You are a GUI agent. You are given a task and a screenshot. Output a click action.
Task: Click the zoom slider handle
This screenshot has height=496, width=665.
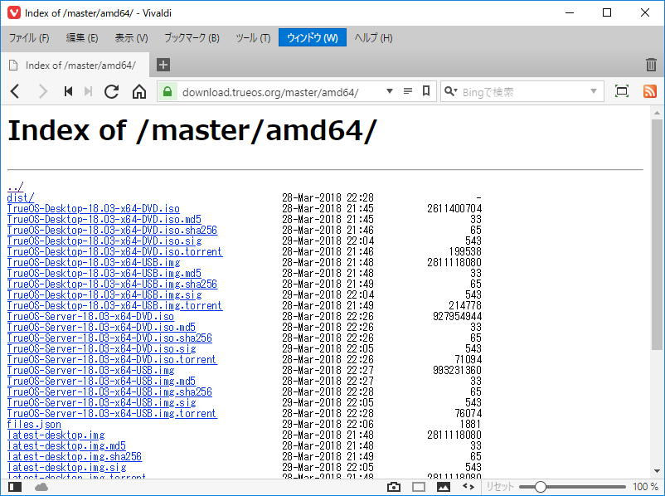click(541, 487)
